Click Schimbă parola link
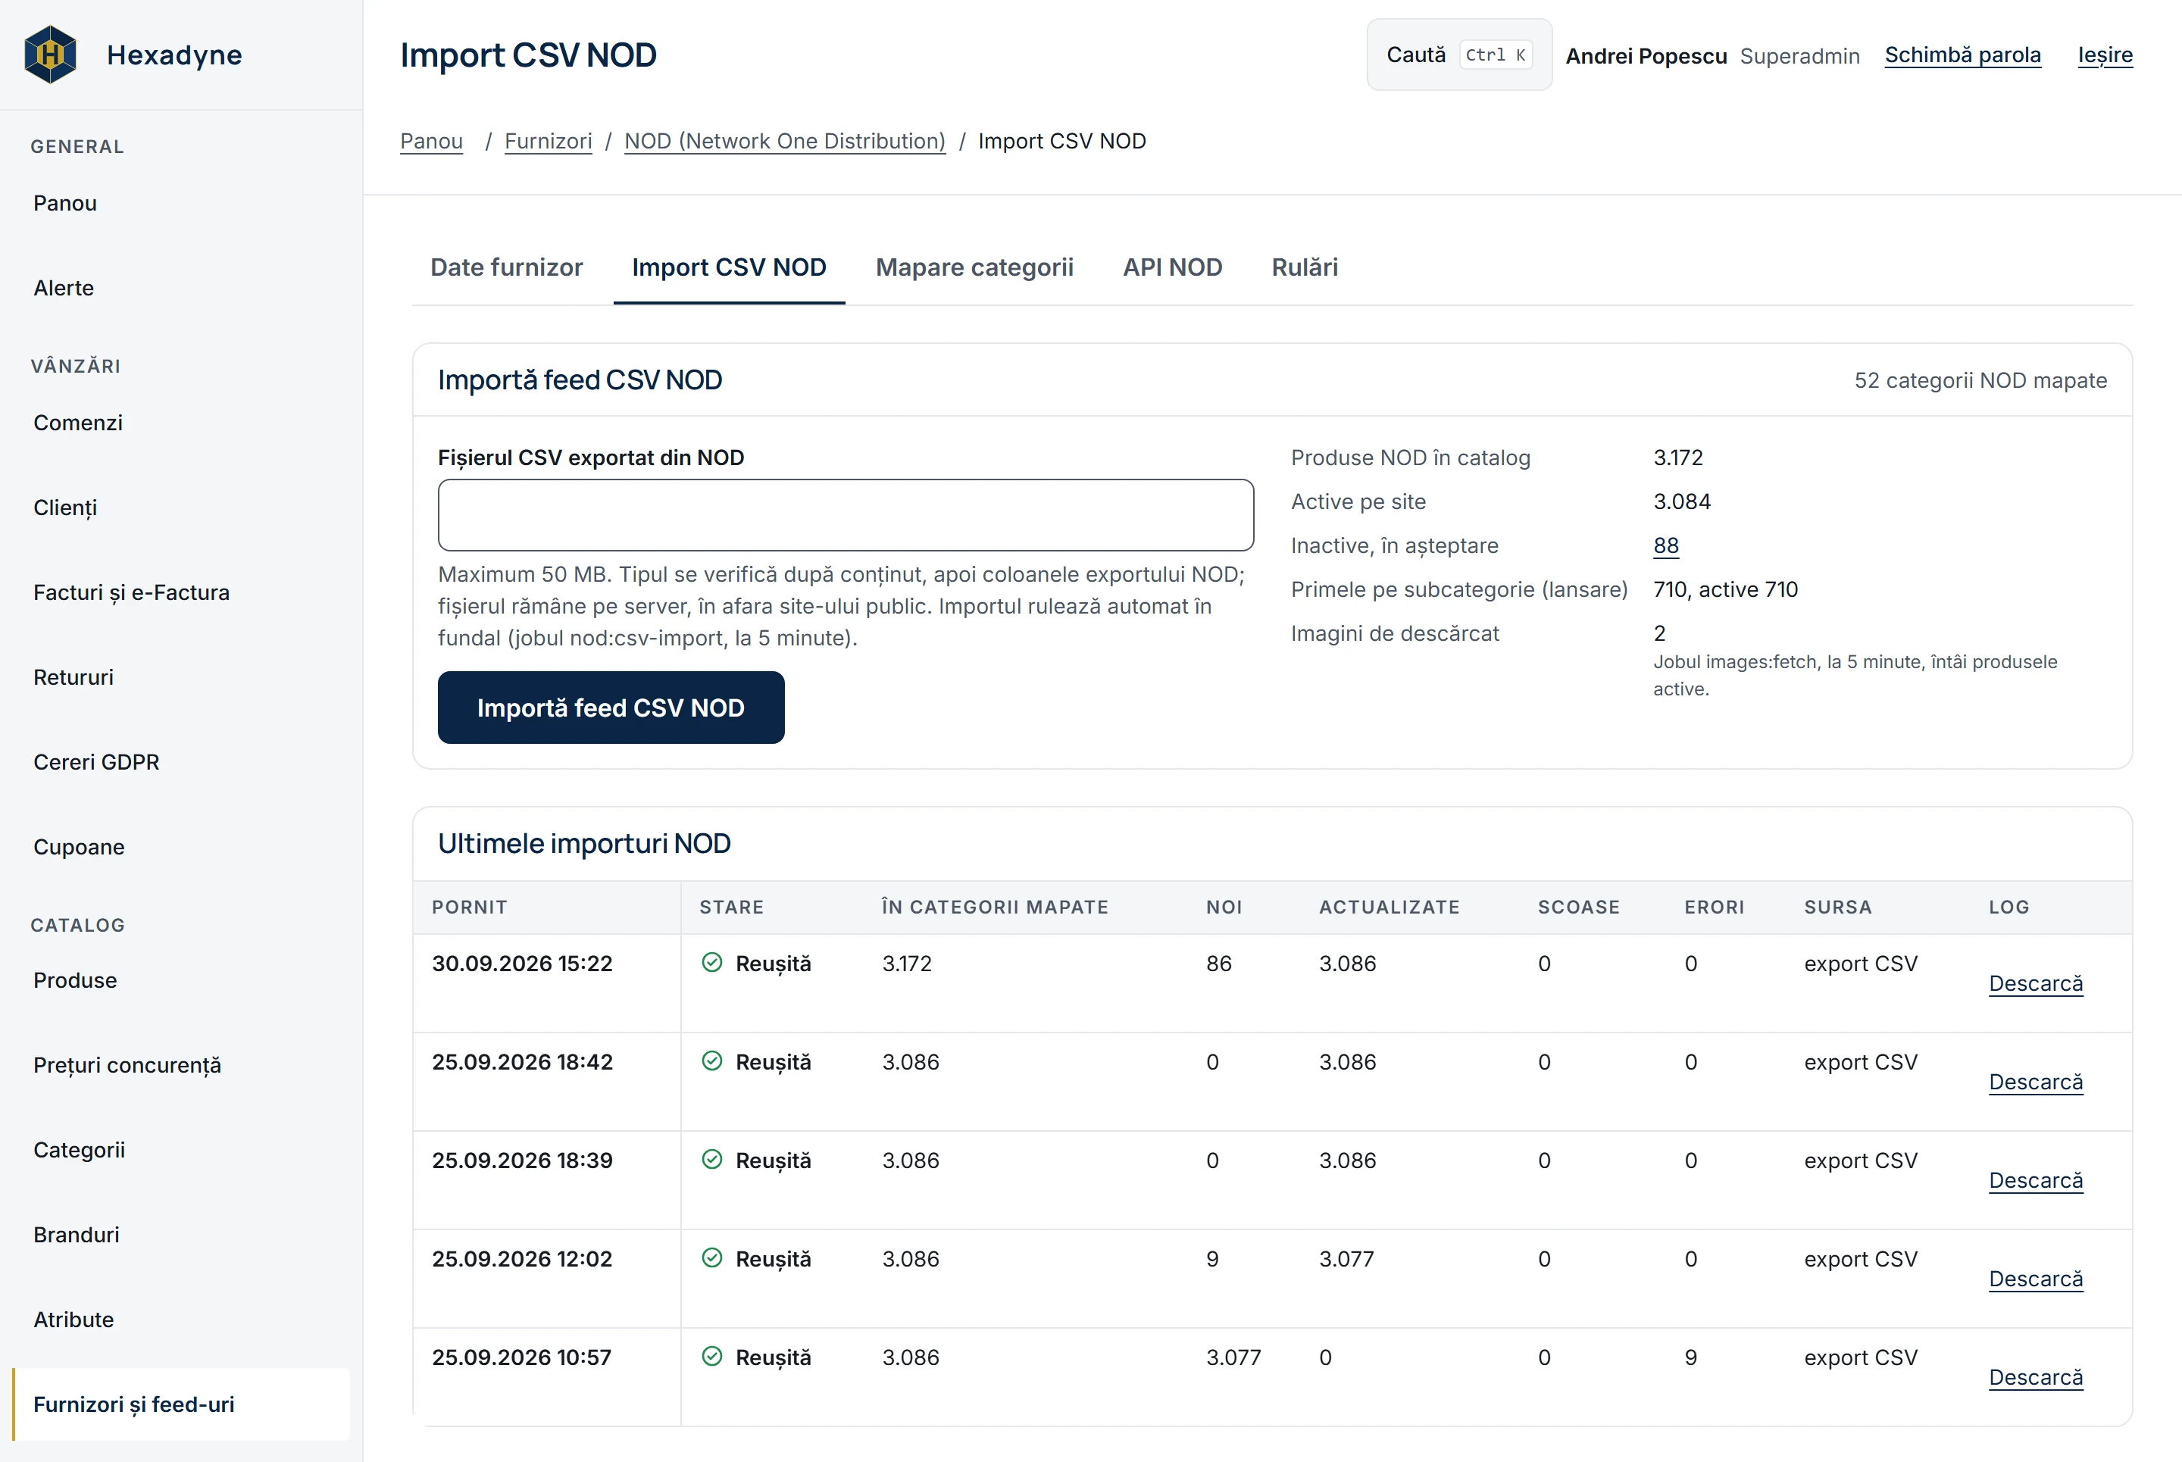This screenshot has width=2182, height=1462. click(x=1962, y=55)
